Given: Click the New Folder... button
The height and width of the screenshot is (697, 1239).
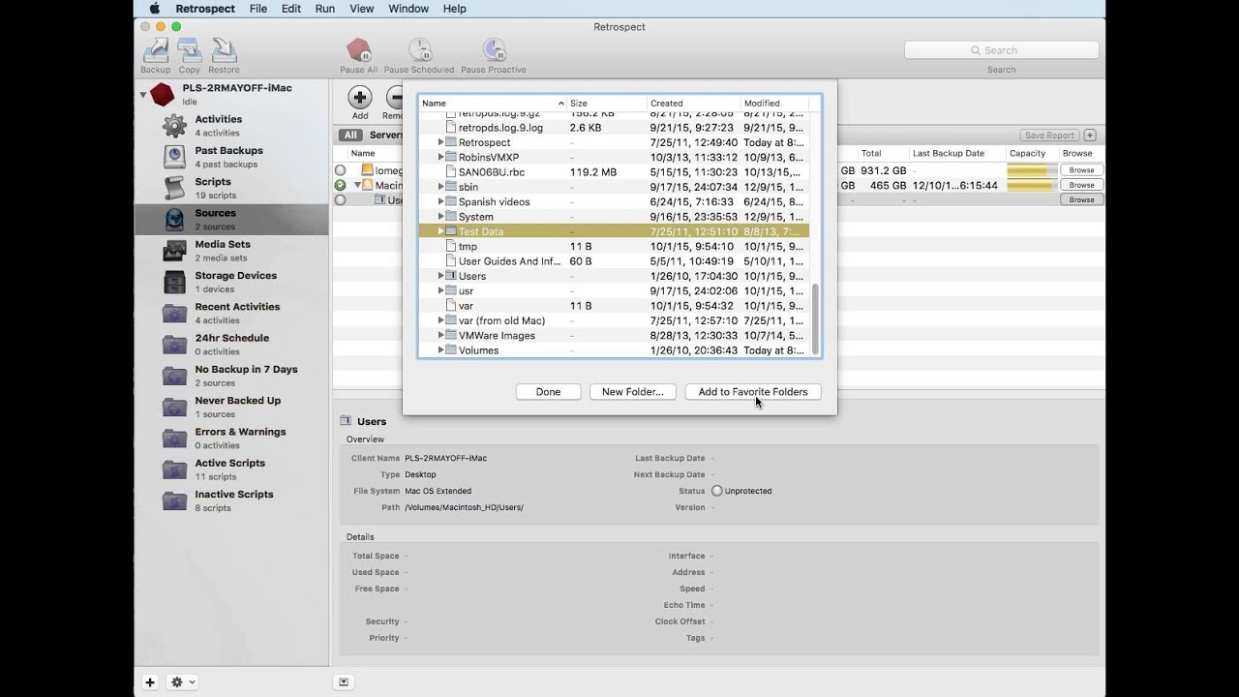Looking at the screenshot, I should tap(633, 392).
